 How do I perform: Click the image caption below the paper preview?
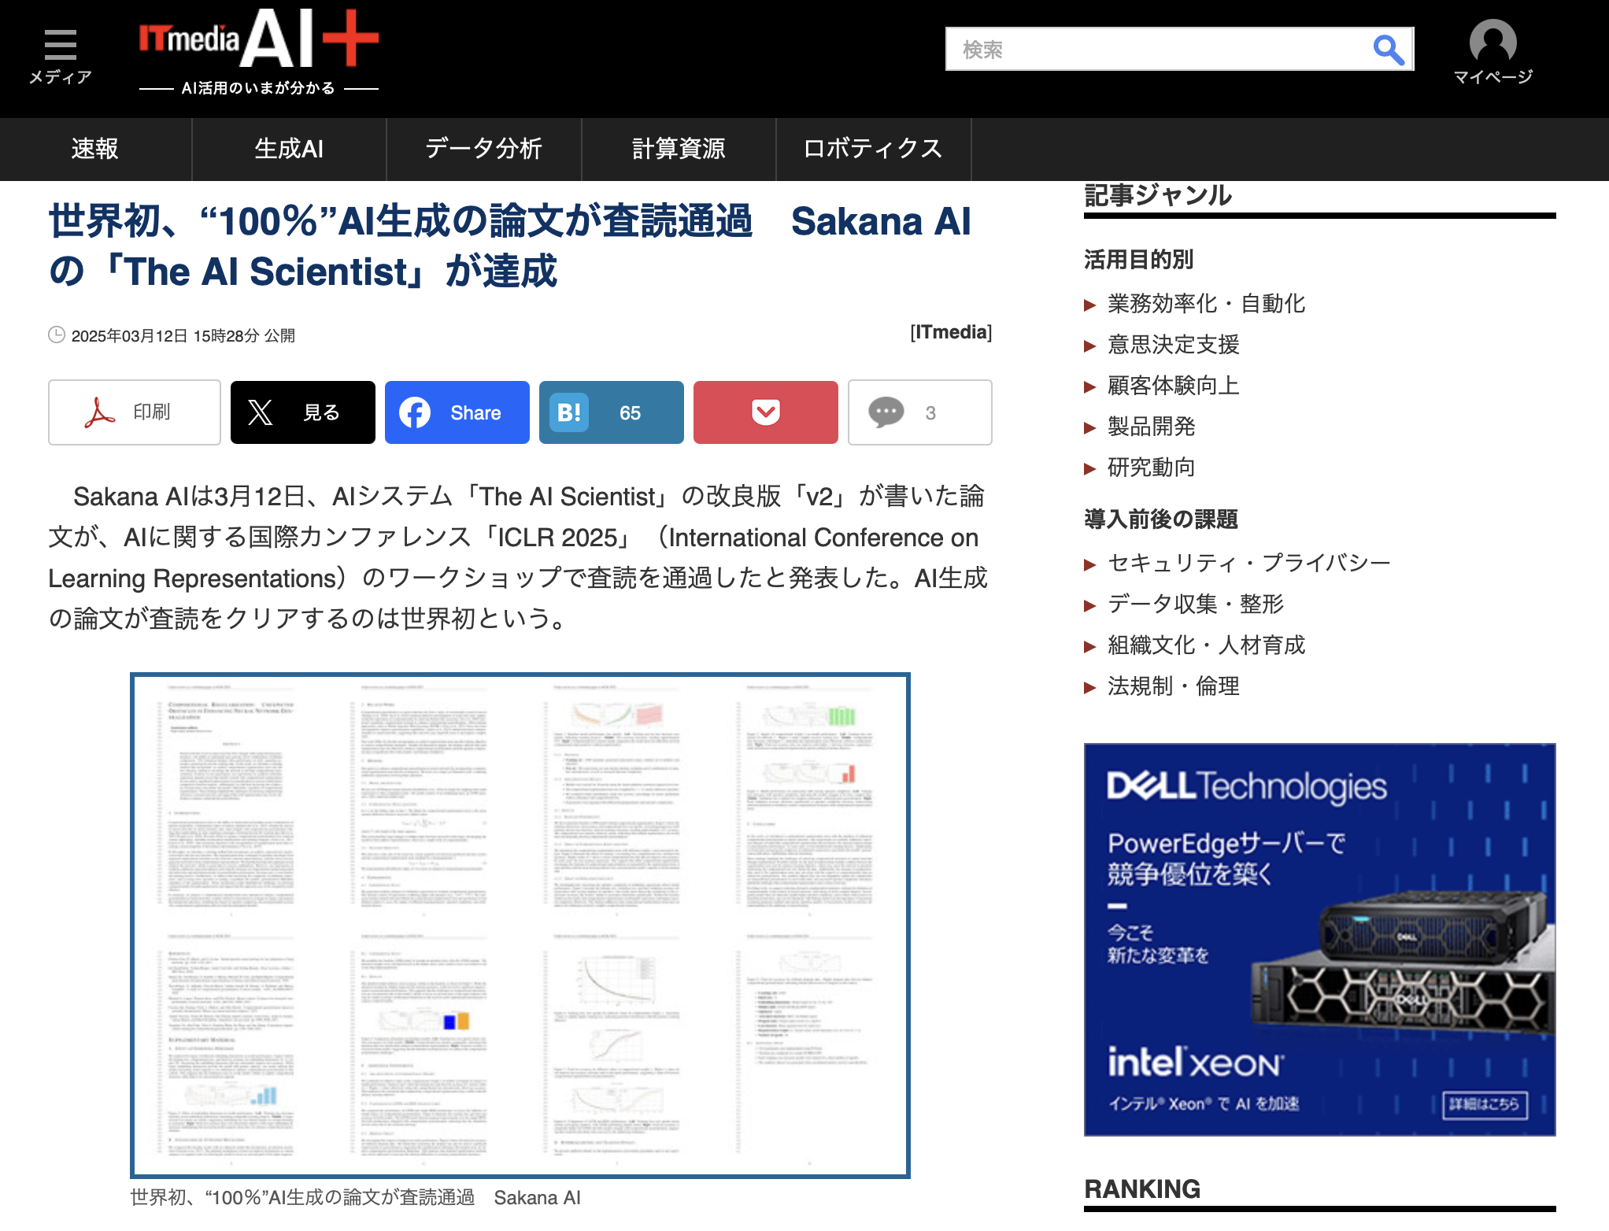(x=355, y=1198)
